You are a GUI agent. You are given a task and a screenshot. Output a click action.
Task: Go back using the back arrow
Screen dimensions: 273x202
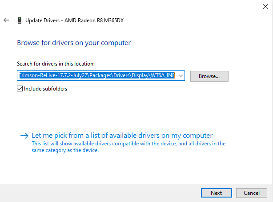click(6, 20)
